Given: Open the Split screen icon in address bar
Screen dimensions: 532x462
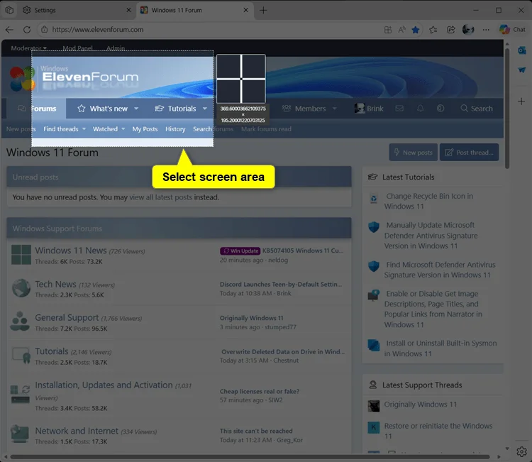Looking at the screenshot, I should (388, 30).
